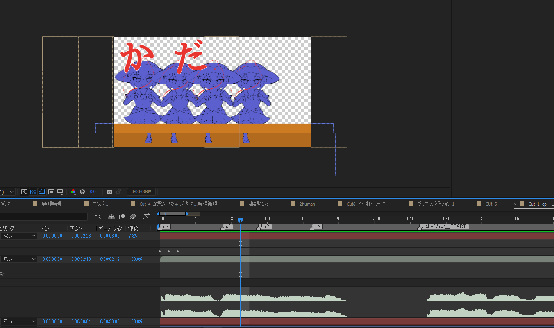Switch to the Cut6_そーれーでーも tab
Viewport: 554px width, 328px height.
(x=367, y=204)
